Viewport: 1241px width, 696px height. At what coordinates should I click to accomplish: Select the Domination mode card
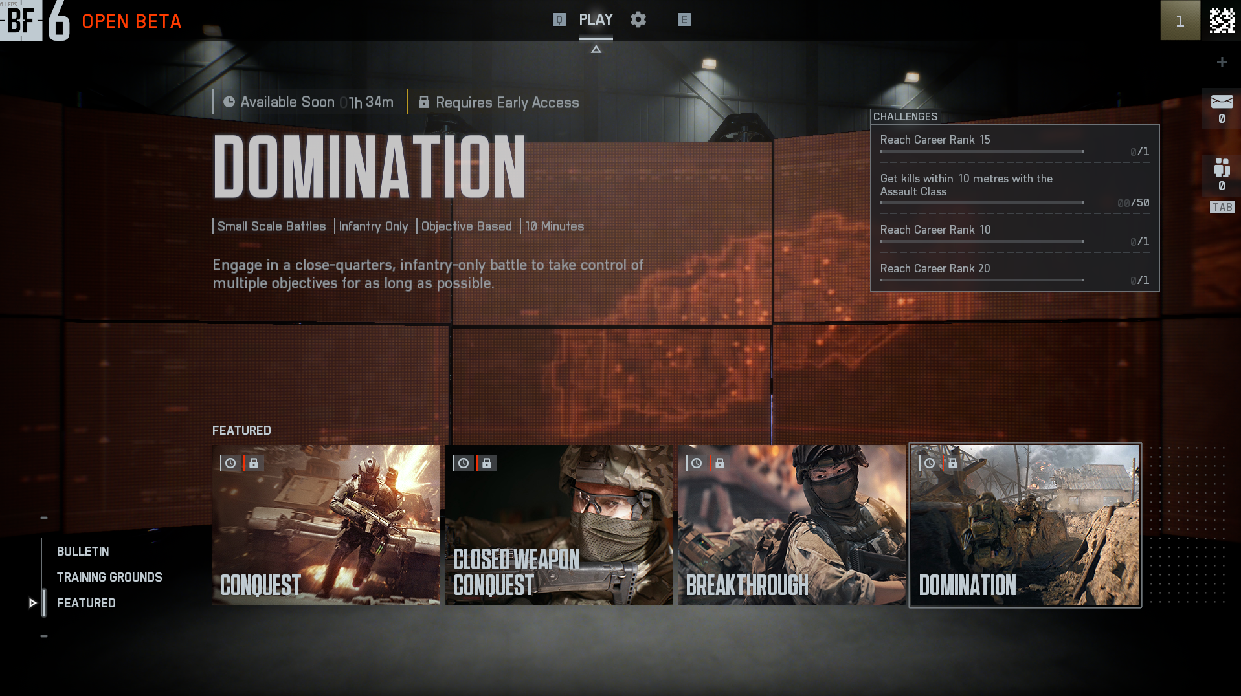click(1025, 525)
